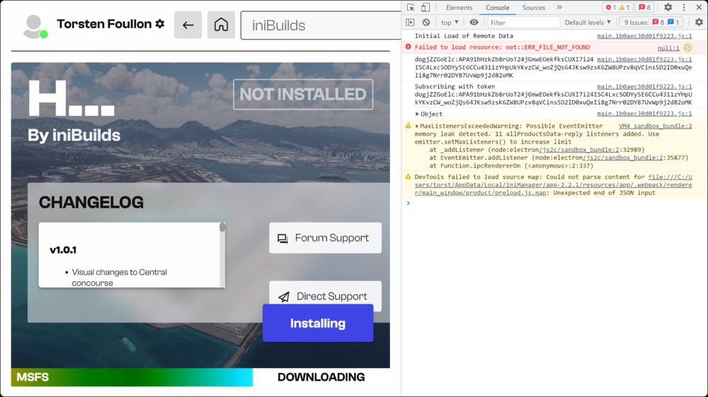The height and width of the screenshot is (397, 708).
Task: Open DevTools main settings gear
Action: click(668, 8)
